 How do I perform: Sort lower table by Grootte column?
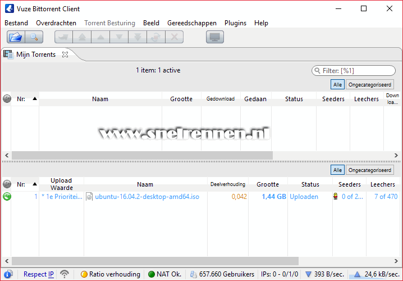point(268,184)
